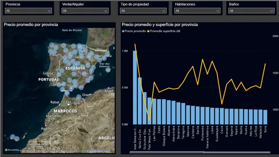Screen dimensions: 279x157
Task: Select the Madrid bar in chart
Action: (236, 116)
